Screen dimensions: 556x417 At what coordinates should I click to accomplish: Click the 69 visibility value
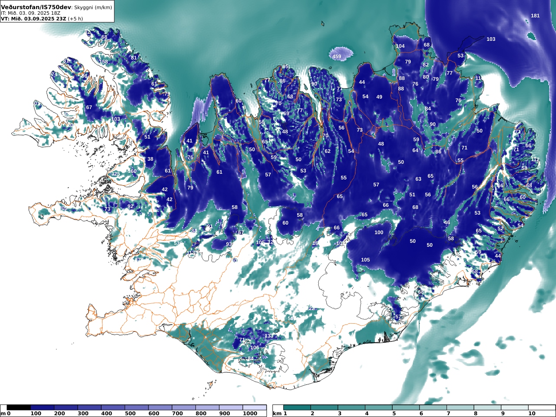(x=286, y=113)
